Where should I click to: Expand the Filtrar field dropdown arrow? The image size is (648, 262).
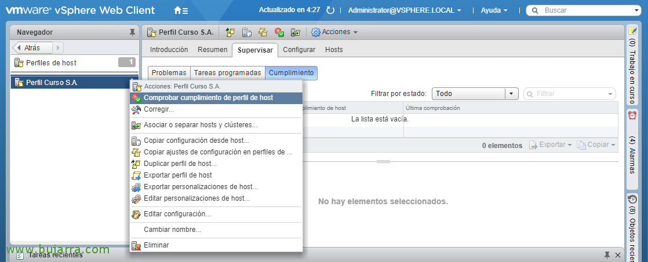tap(611, 94)
